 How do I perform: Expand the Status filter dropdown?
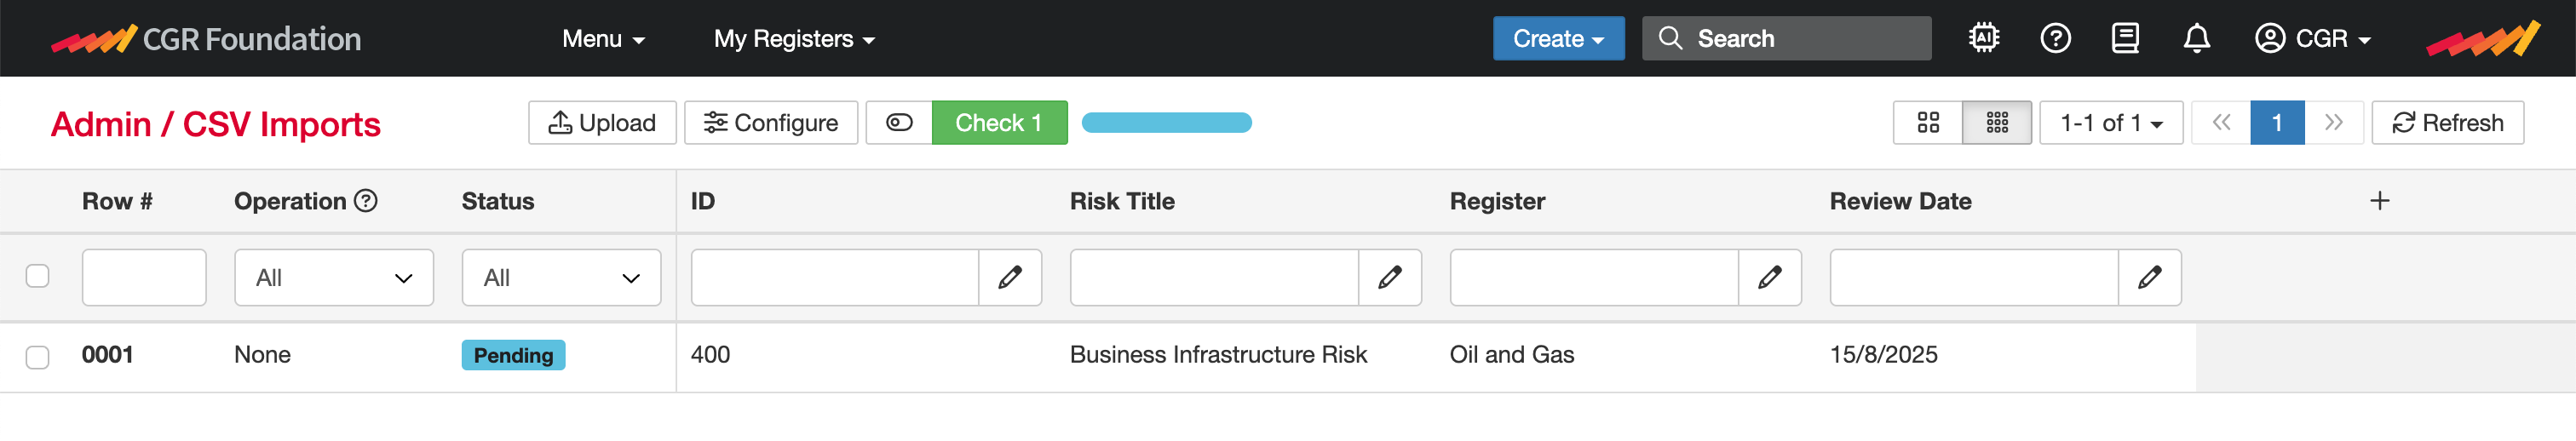click(561, 277)
